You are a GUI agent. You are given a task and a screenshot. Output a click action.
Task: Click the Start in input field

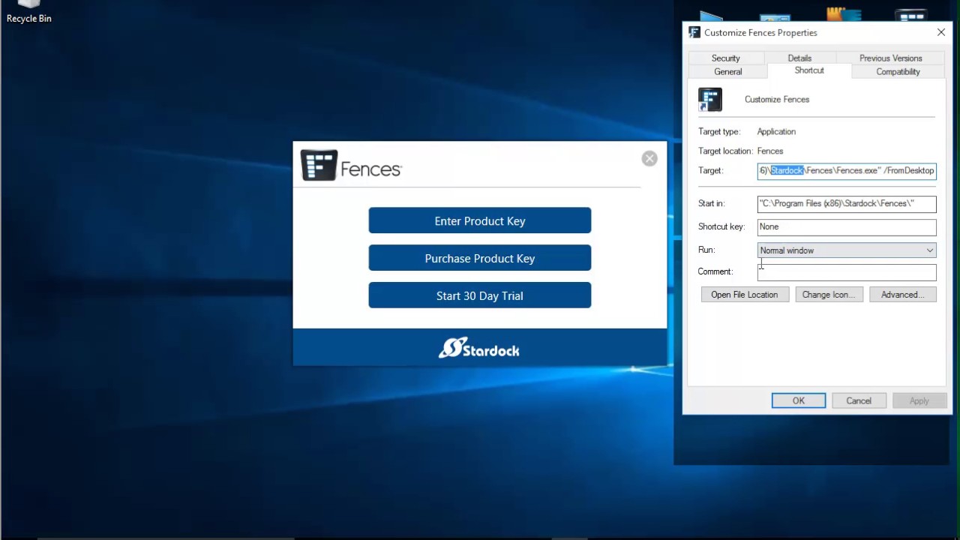tap(847, 203)
